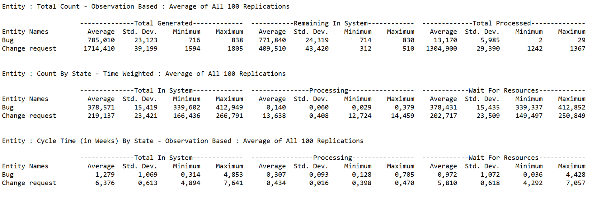Select the Remaining In System group header
Viewport: 592px width, 199px height.
tap(332, 23)
